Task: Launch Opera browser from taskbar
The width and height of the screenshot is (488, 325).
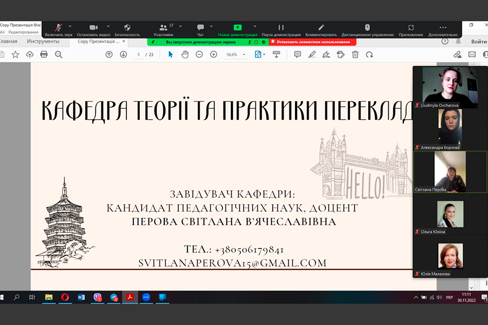Action: pyautogui.click(x=65, y=297)
